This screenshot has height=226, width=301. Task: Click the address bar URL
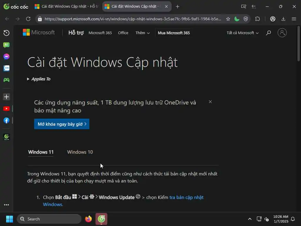click(x=133, y=19)
